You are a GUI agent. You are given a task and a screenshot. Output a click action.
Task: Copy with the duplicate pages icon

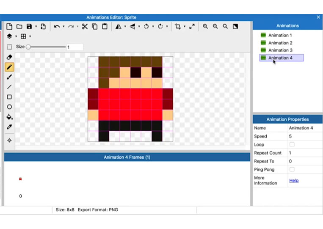coord(95,27)
